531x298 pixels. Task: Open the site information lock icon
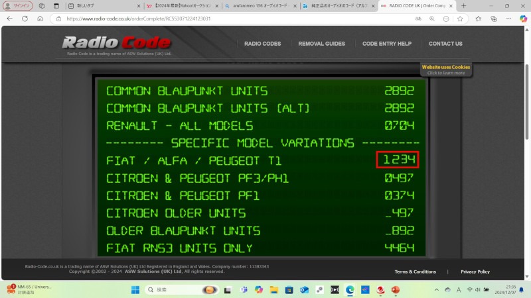[x=58, y=19]
